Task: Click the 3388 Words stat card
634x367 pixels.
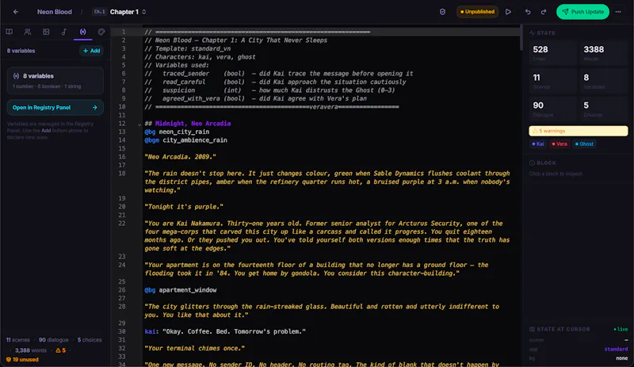Action: pyautogui.click(x=604, y=53)
